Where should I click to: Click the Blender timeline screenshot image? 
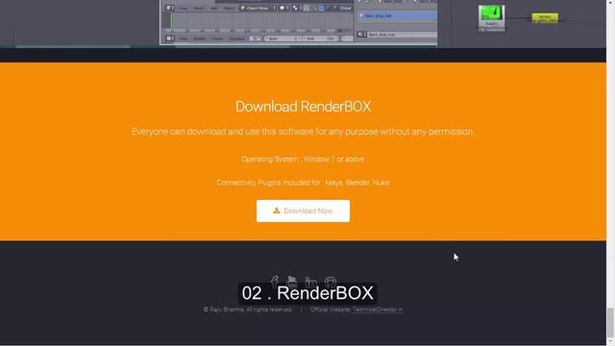(299, 22)
